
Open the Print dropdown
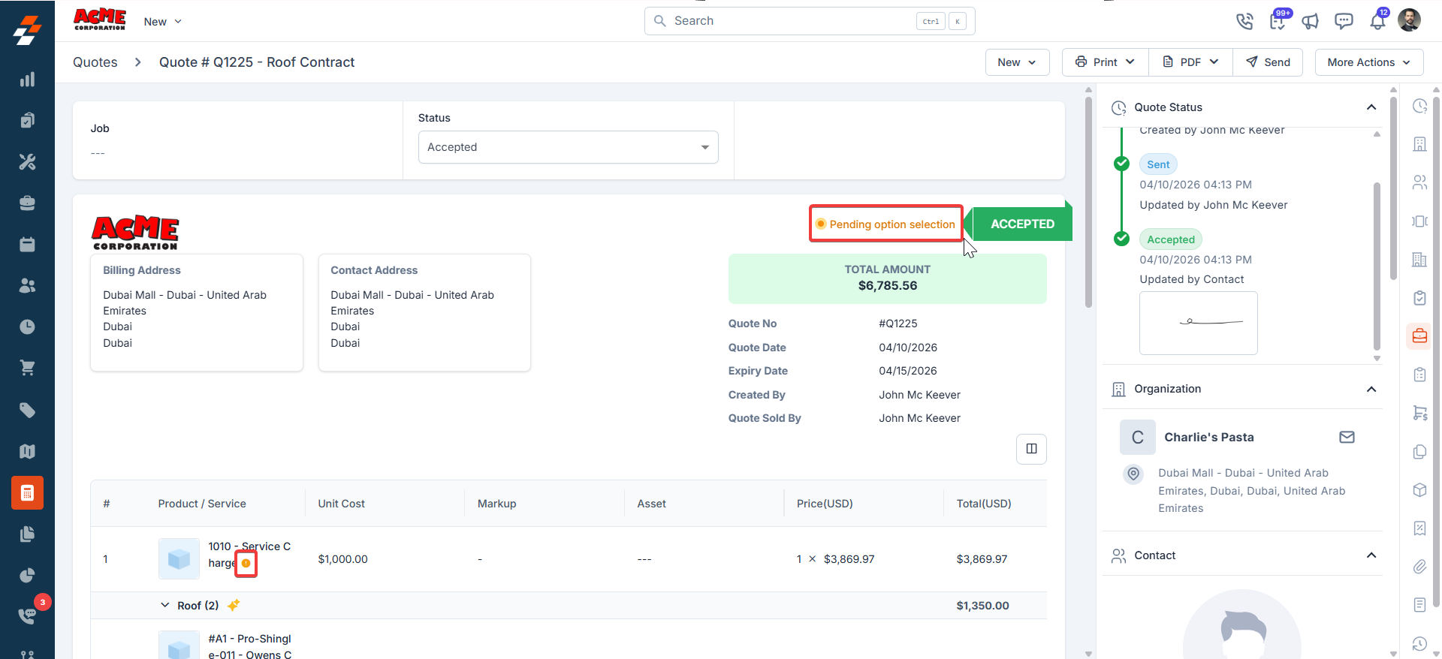pyautogui.click(x=1105, y=62)
